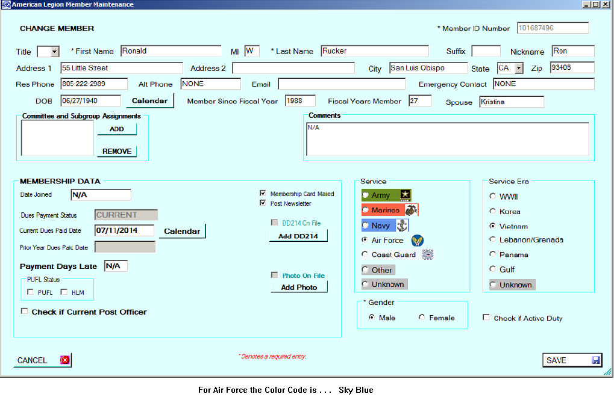Toggle Membership Card Mailed checkbox

(263, 193)
